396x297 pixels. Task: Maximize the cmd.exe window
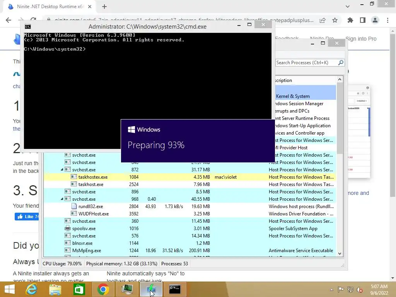(x=249, y=24)
